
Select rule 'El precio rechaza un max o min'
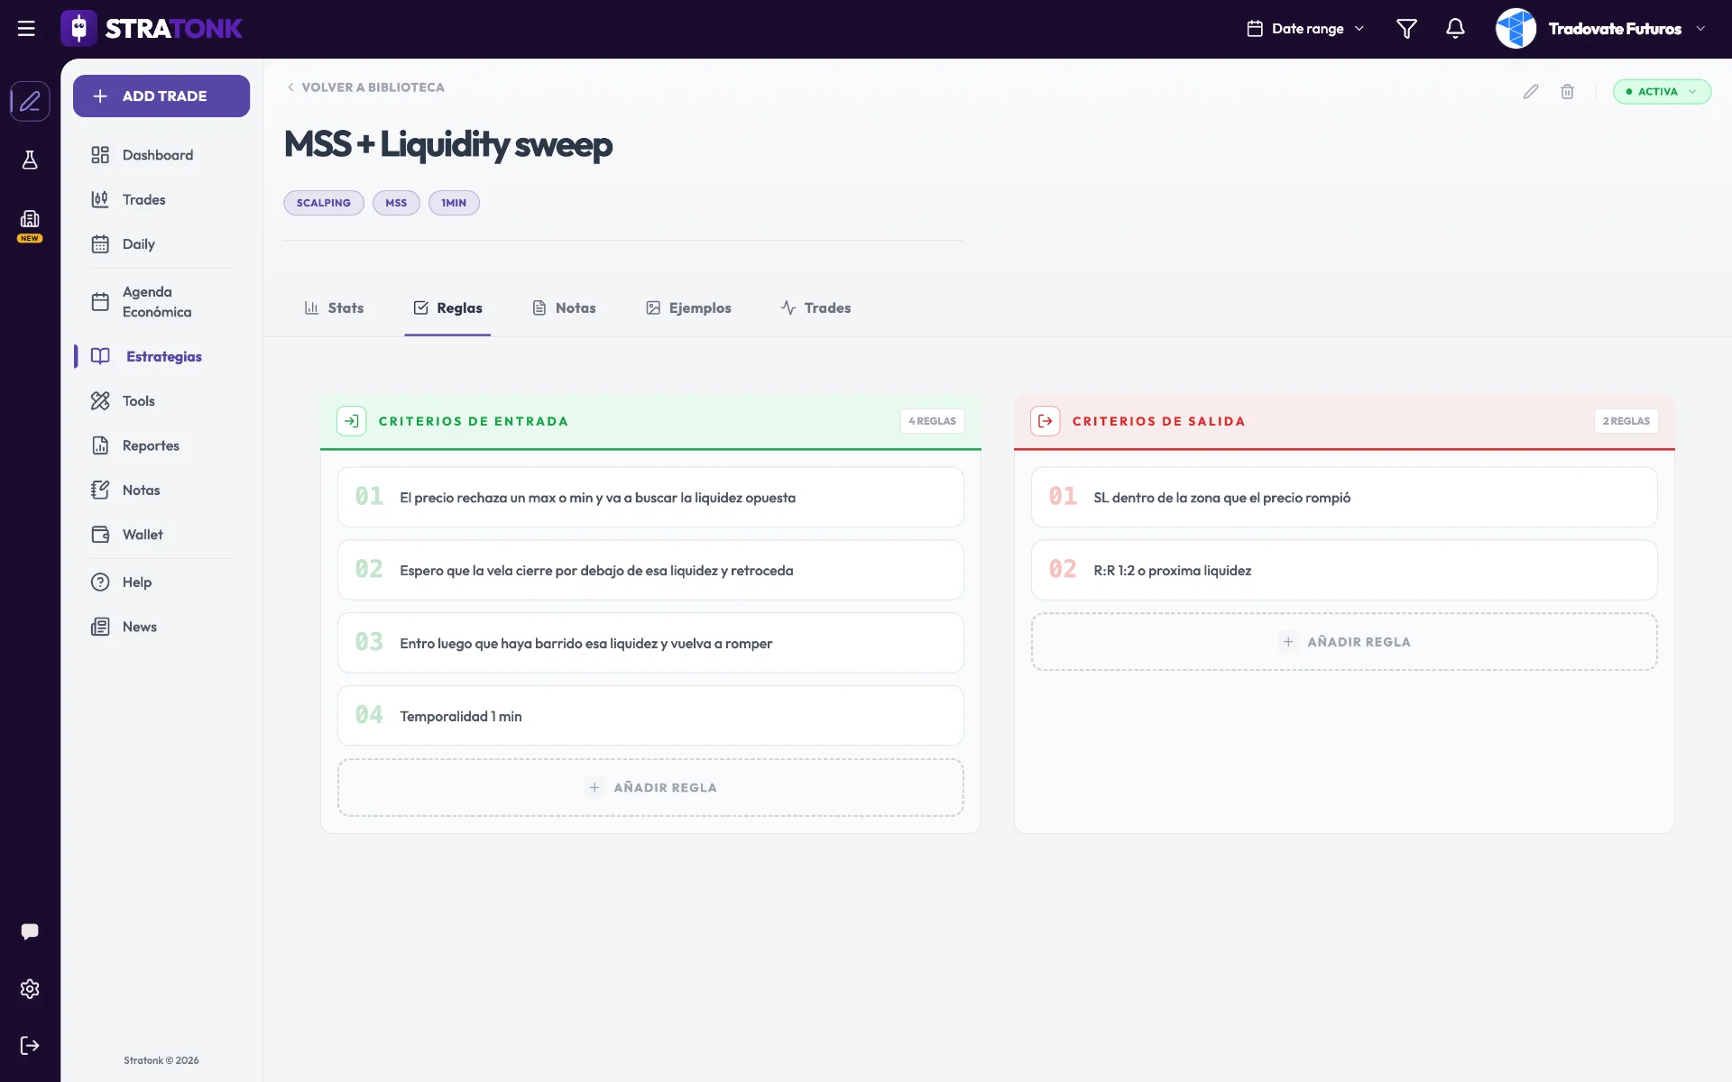[650, 497]
